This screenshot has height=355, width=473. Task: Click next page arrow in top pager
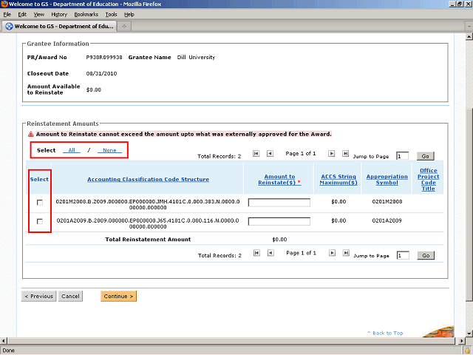point(332,154)
